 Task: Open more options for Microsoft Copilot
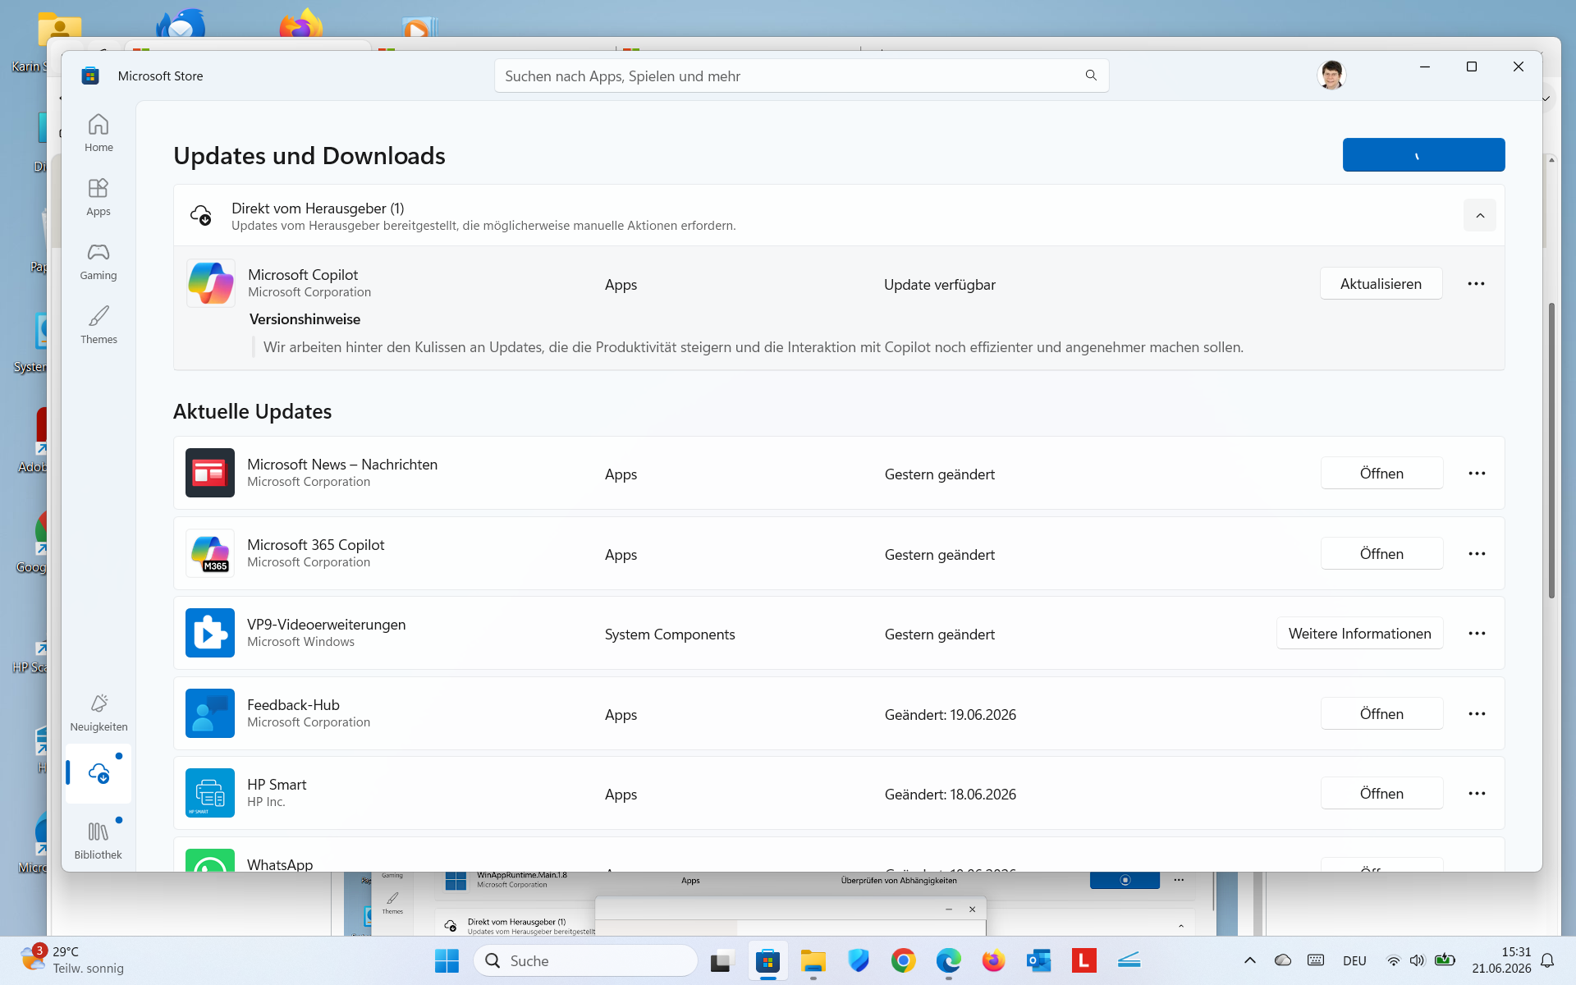point(1476,284)
